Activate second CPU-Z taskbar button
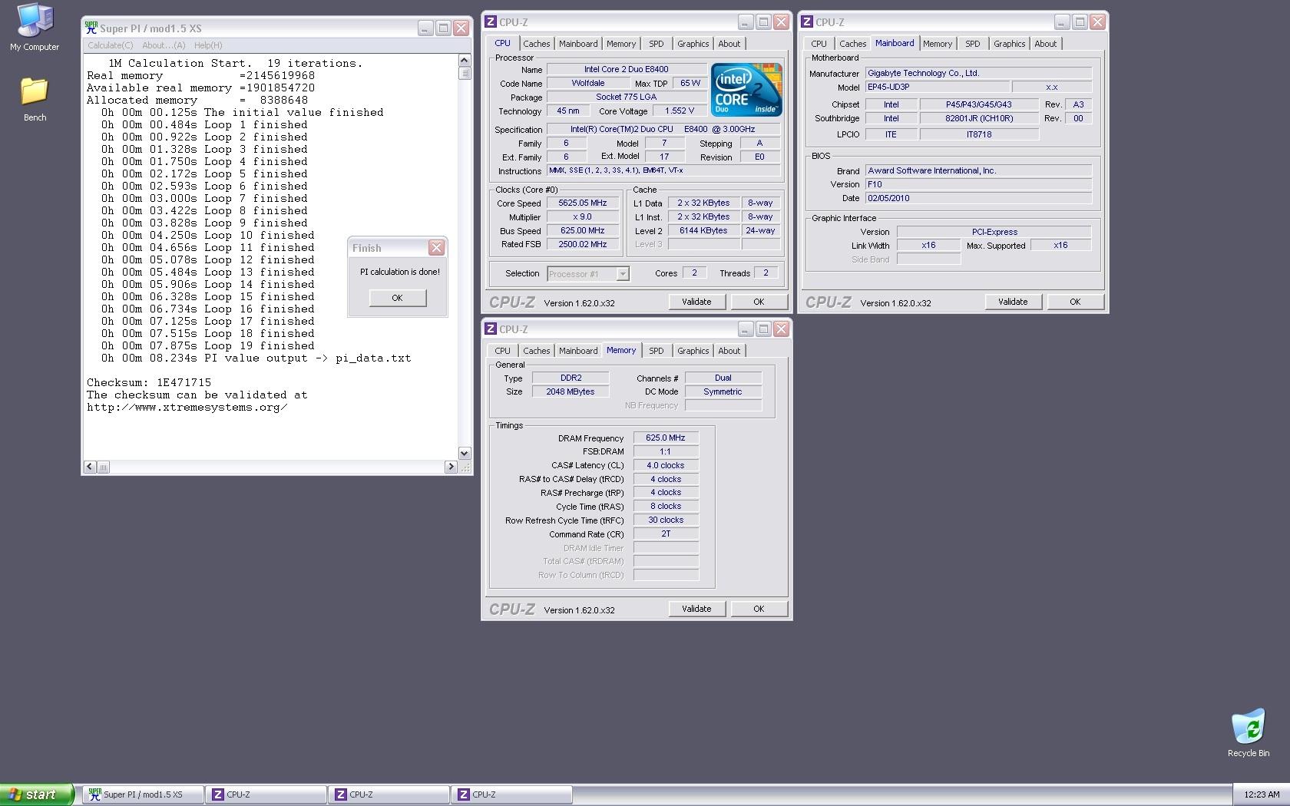1290x806 pixels. click(389, 794)
